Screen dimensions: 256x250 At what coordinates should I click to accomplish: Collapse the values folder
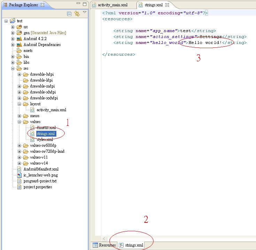coord(20,122)
